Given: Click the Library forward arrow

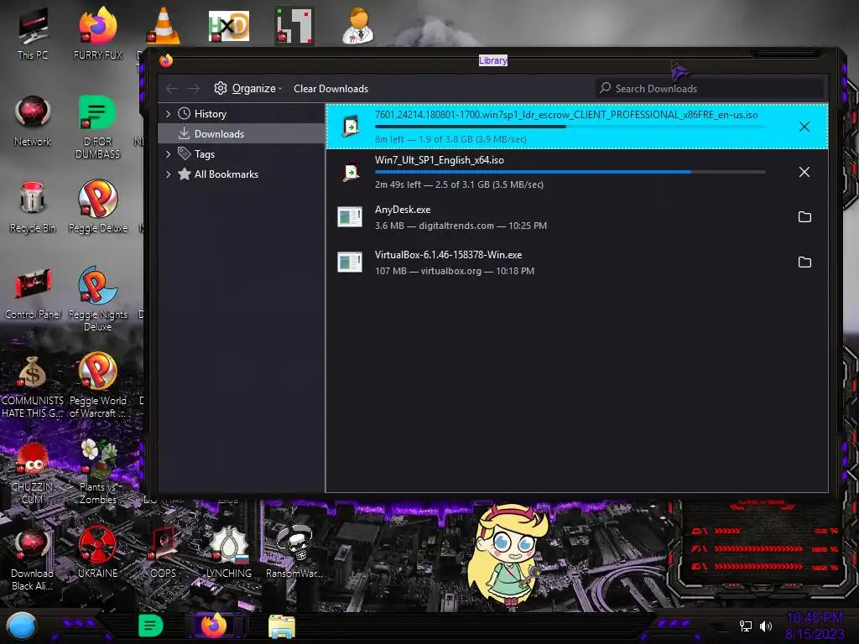Looking at the screenshot, I should [x=193, y=89].
